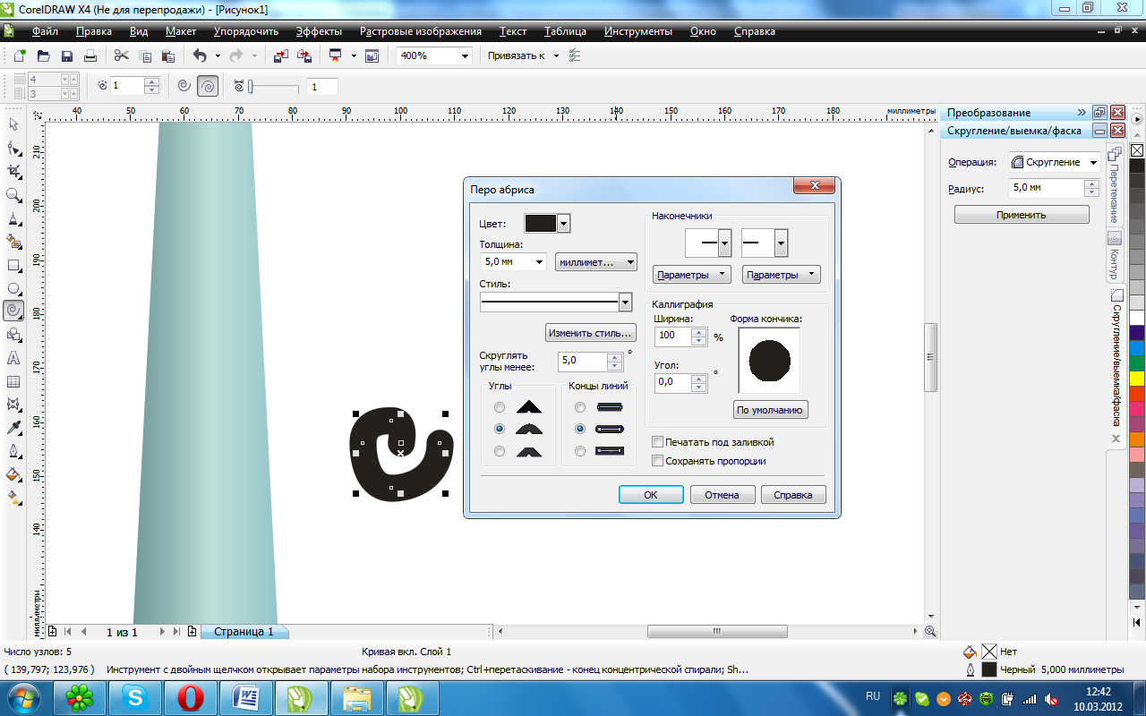Click the Отмена button
The width and height of the screenshot is (1146, 716).
point(722,495)
